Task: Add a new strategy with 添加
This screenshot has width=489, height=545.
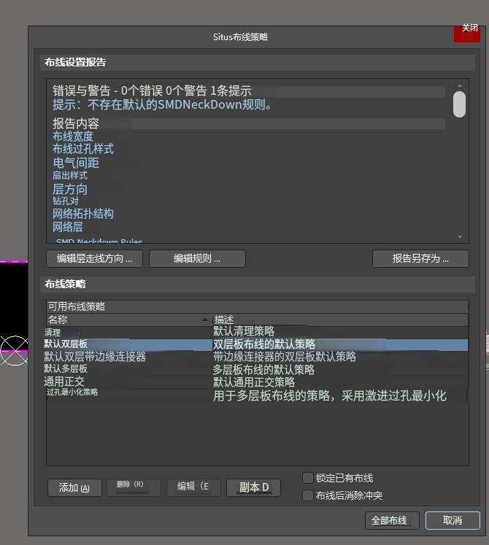Action: (74, 487)
